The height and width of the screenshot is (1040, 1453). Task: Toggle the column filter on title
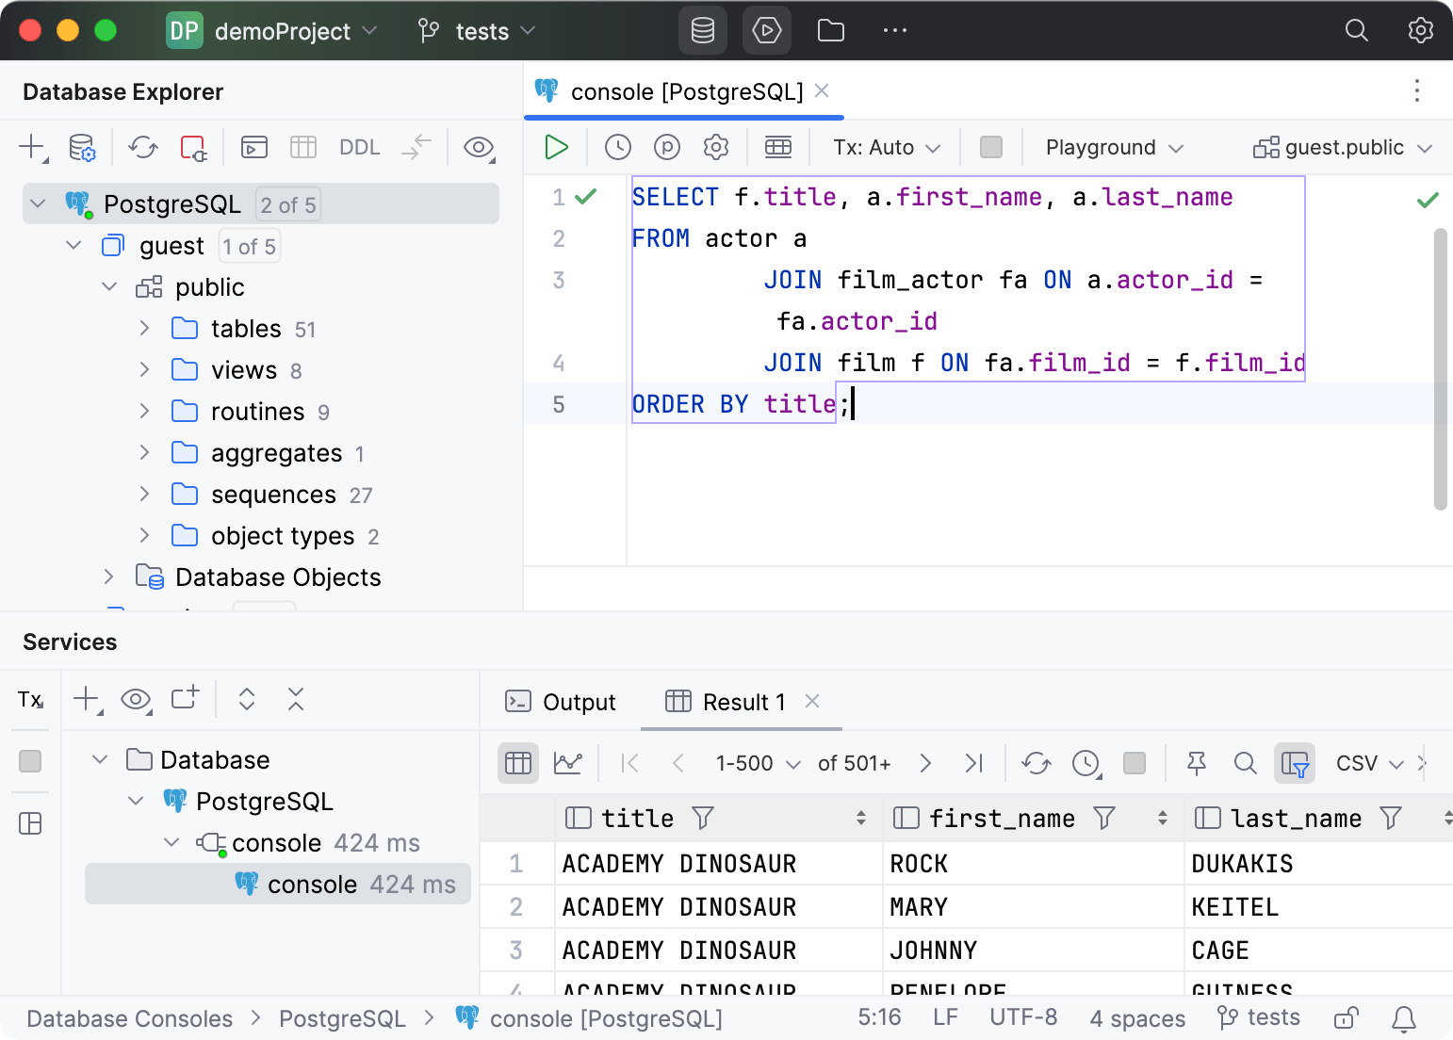click(704, 818)
